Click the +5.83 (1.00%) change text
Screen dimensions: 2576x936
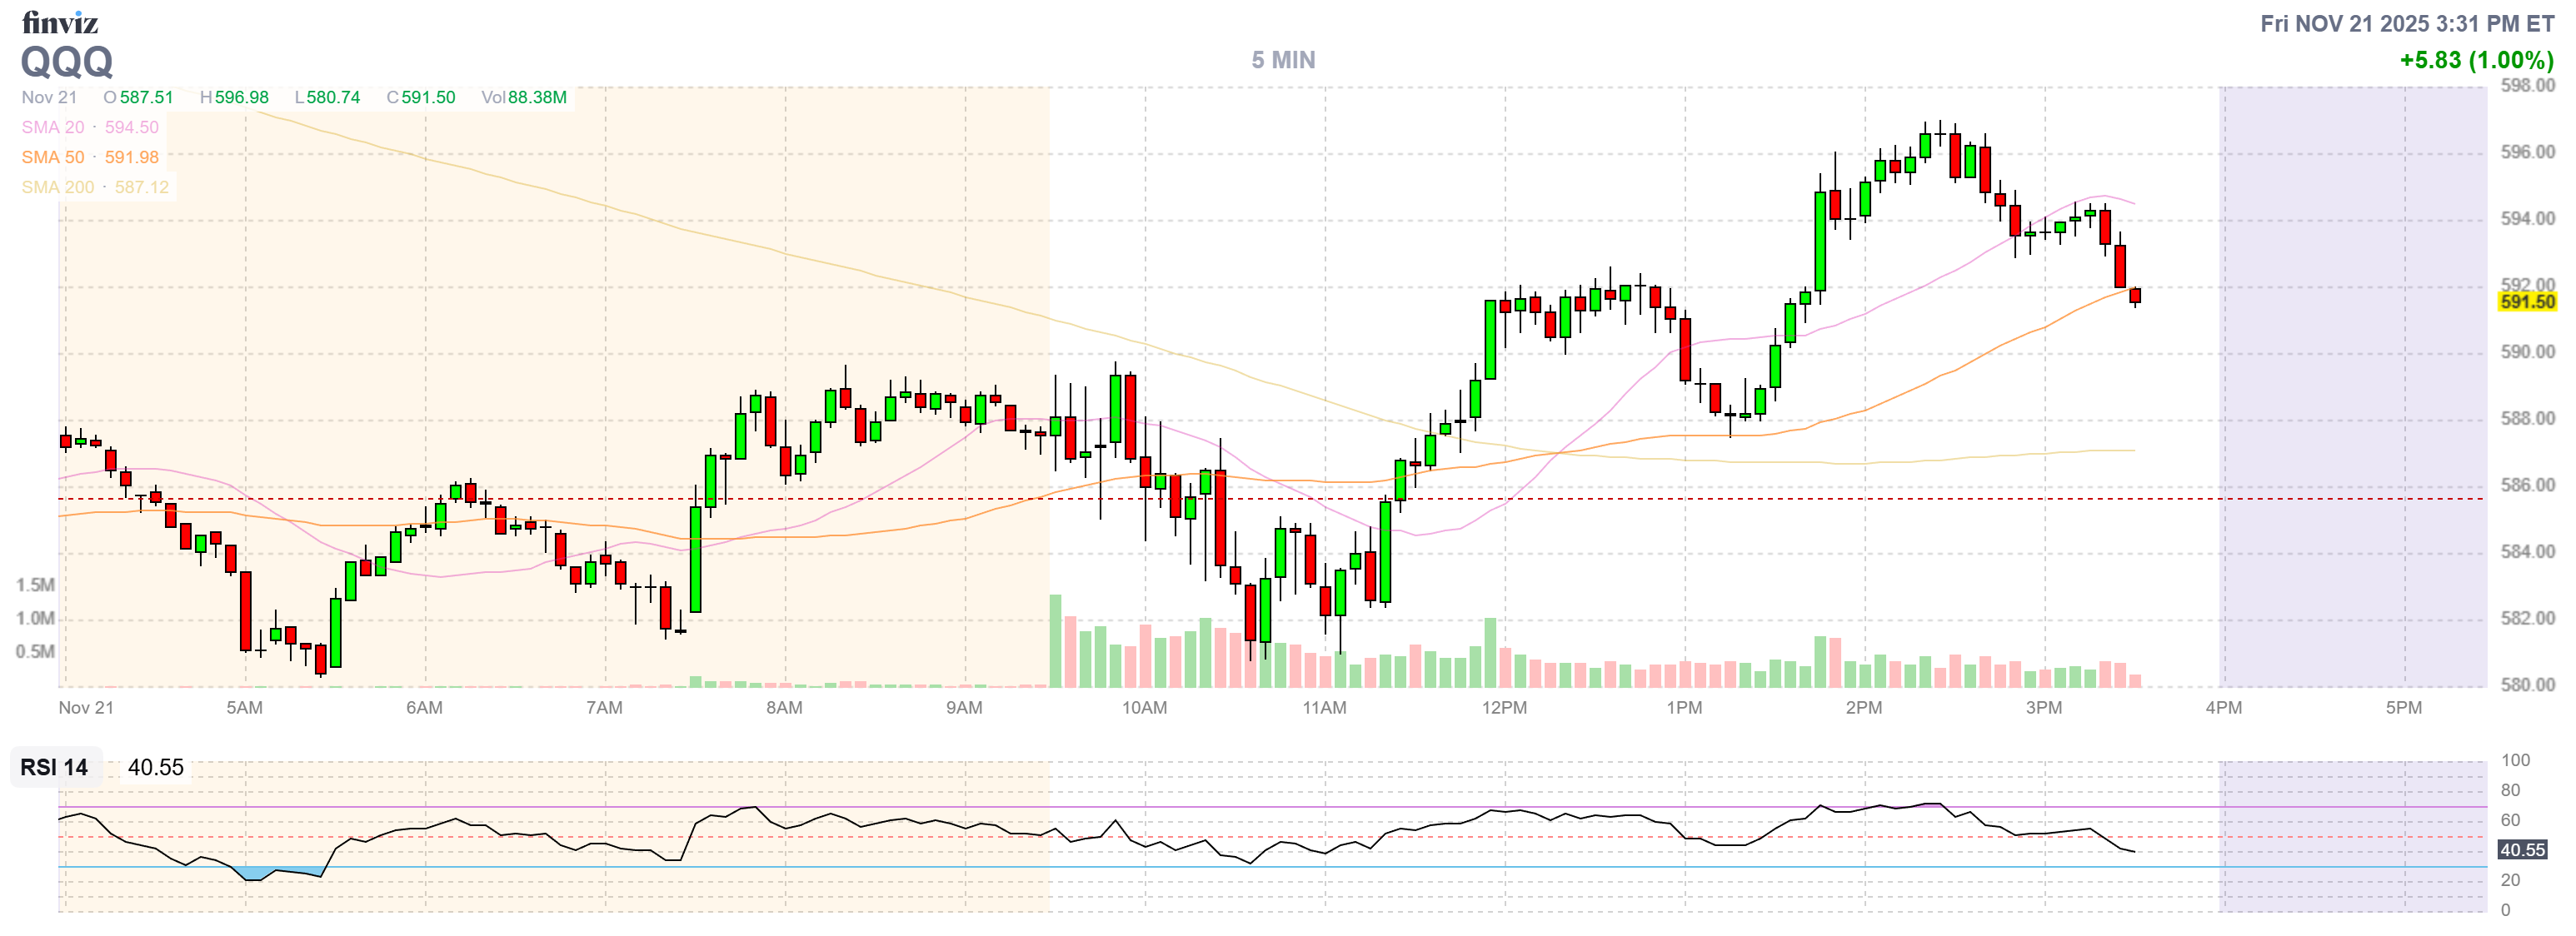2476,60
